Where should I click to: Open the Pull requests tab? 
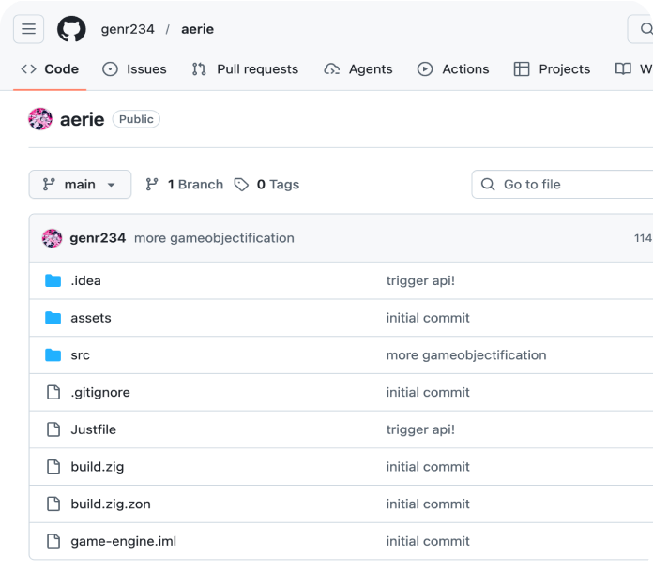pos(245,68)
